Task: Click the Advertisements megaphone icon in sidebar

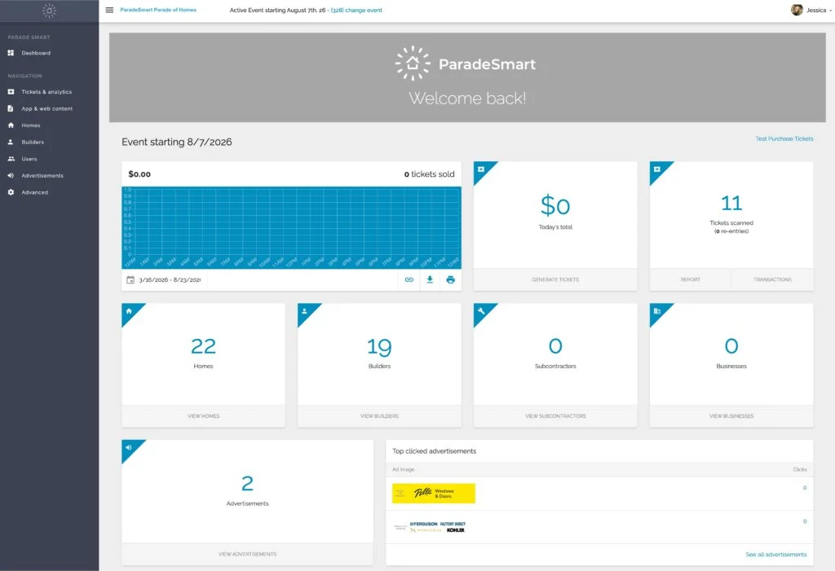Action: [11, 176]
